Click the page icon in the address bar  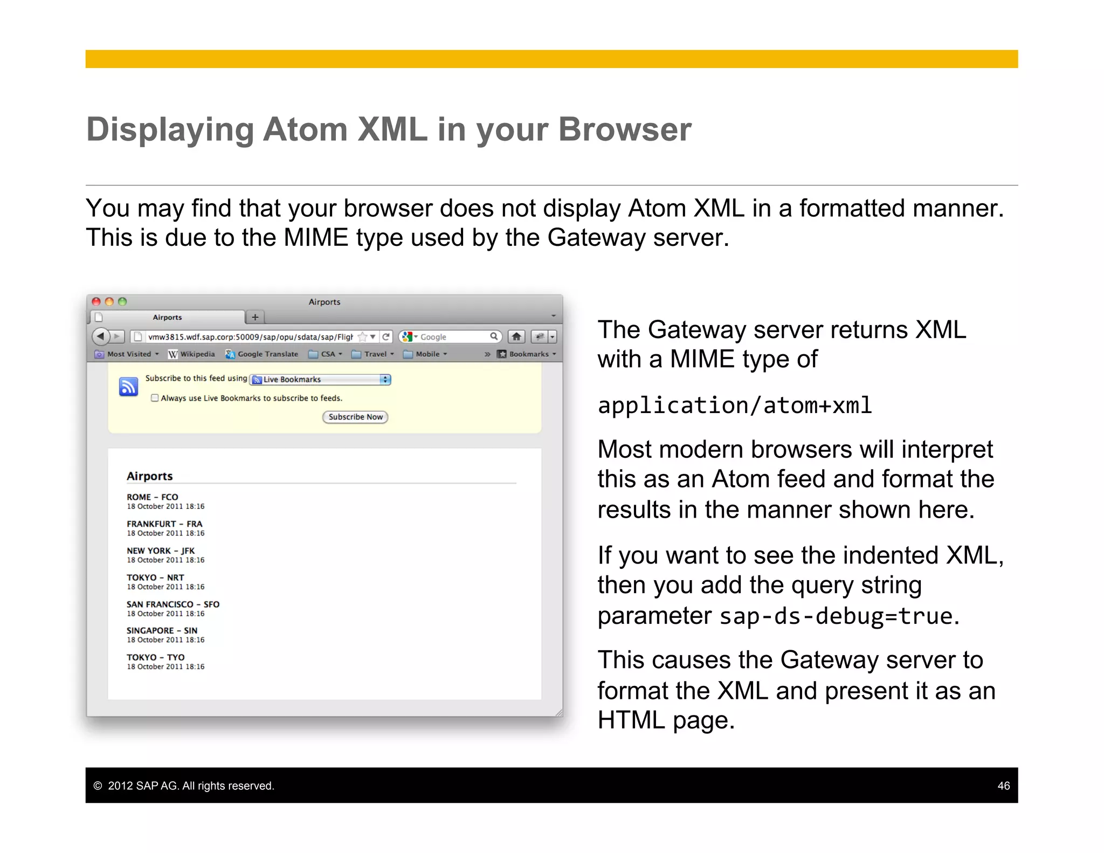click(138, 336)
